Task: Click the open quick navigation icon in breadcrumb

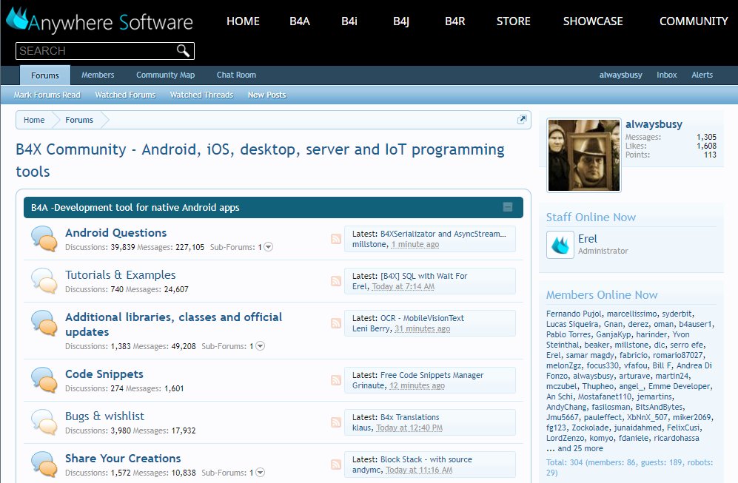Action: coord(522,120)
